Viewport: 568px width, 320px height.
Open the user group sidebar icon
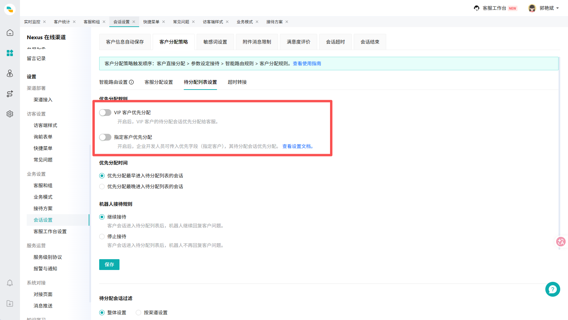pyautogui.click(x=10, y=73)
